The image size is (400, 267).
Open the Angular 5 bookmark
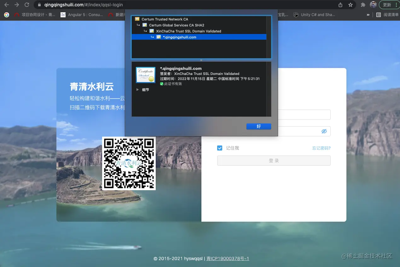(x=82, y=14)
